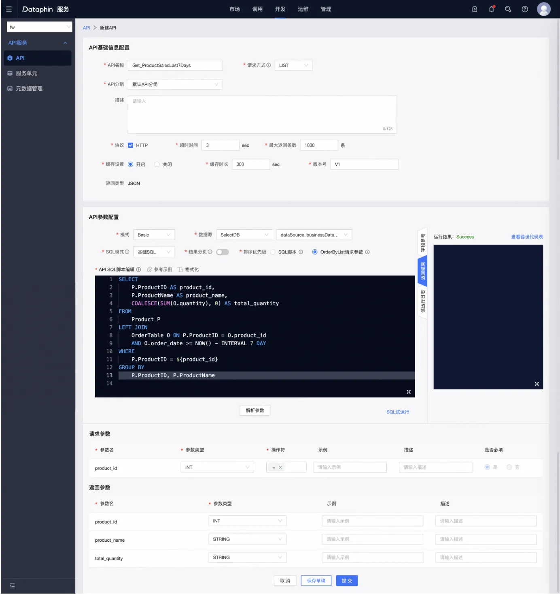
Task: Open product_name STRING type dropdown
Action: [x=248, y=539]
